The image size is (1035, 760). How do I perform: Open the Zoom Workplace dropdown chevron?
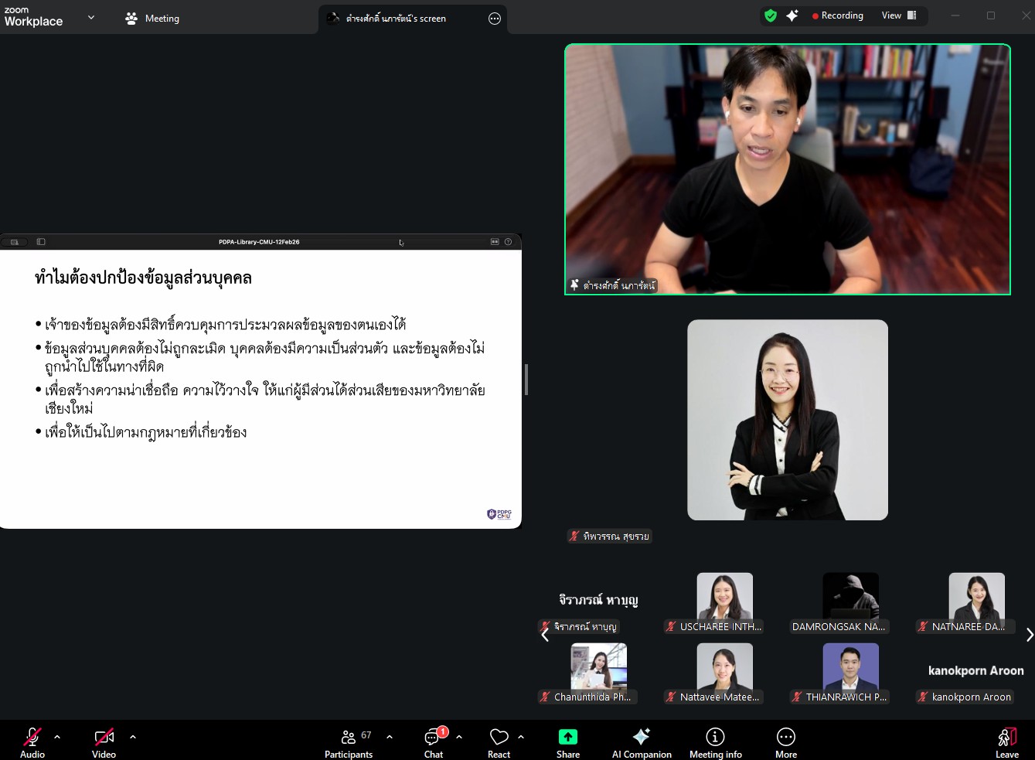91,17
